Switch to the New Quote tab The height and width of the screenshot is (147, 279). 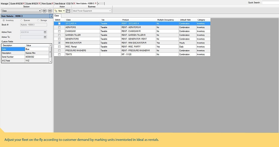point(46,4)
